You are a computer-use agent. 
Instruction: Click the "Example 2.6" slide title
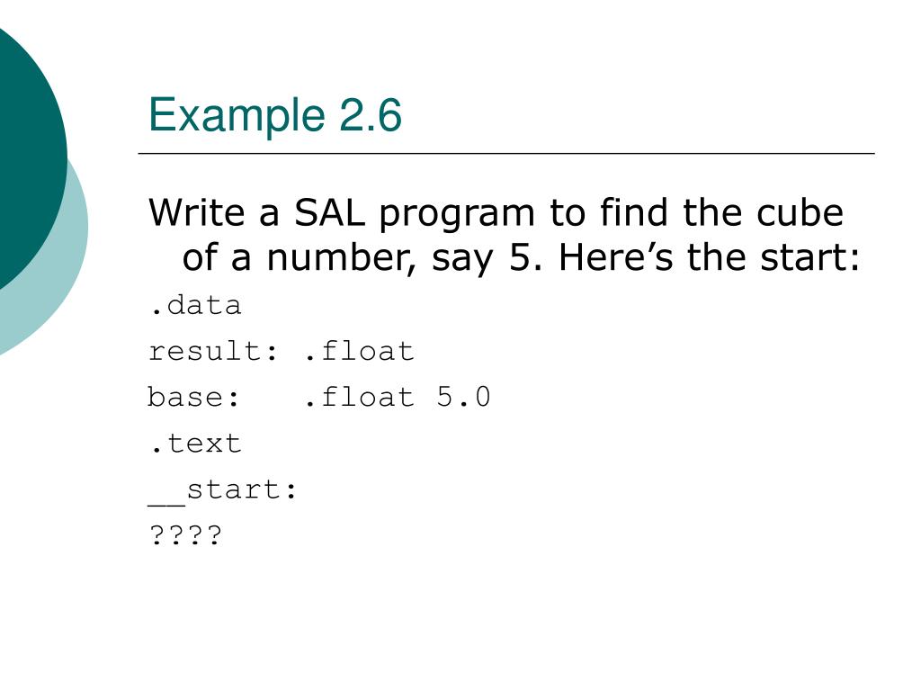tap(275, 115)
